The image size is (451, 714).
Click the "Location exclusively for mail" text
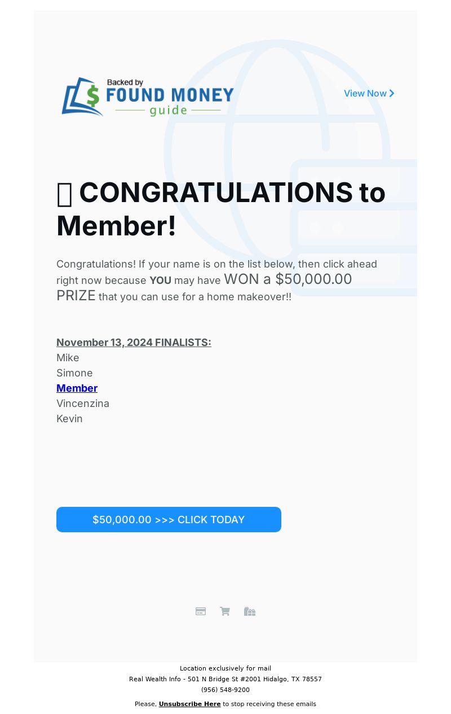pos(225,668)
